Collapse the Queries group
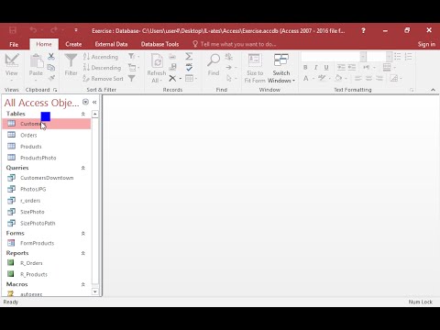This screenshot has height=330, width=440. pos(82,168)
